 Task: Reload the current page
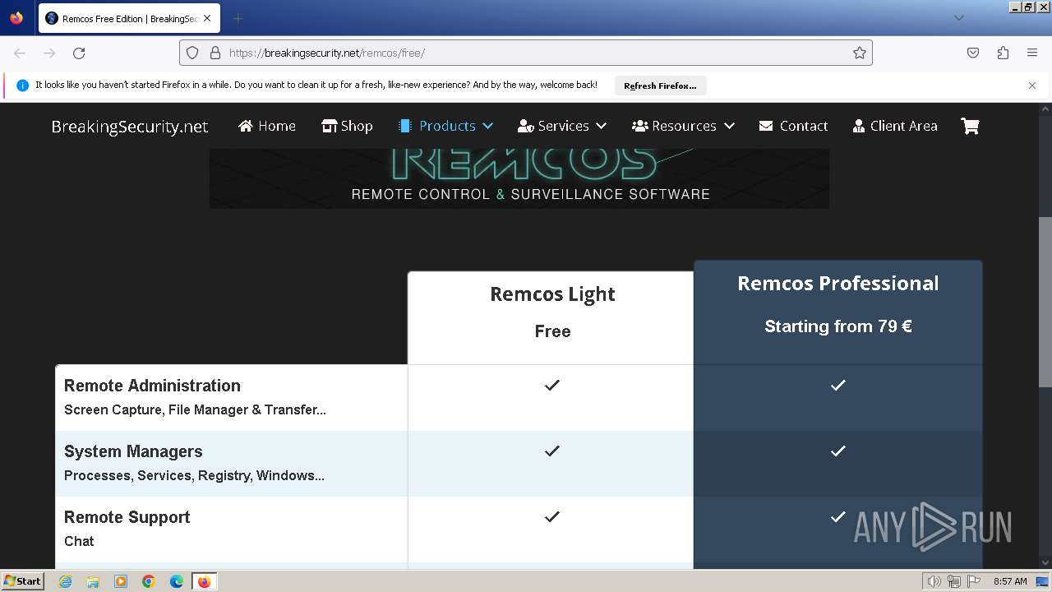point(79,53)
